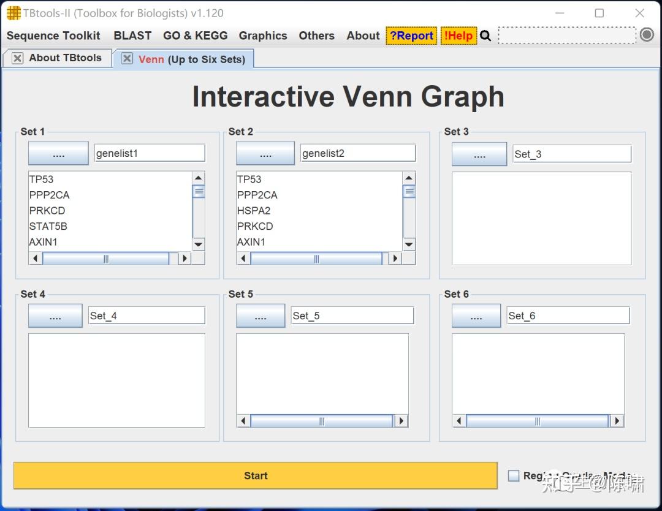The image size is (662, 511).
Task: Select PRKCD in the Set 1 list
Action: [x=47, y=211]
